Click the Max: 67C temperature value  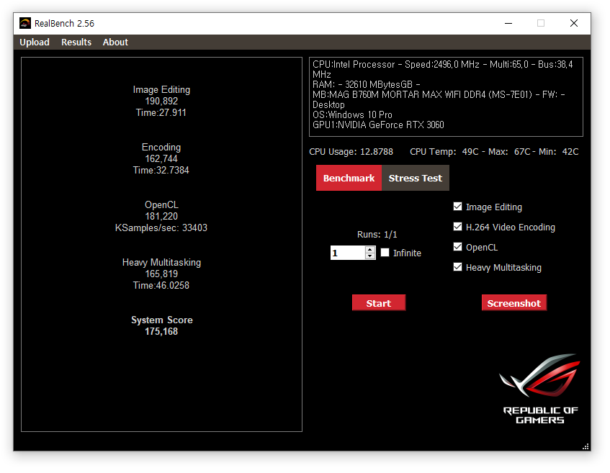pos(509,152)
